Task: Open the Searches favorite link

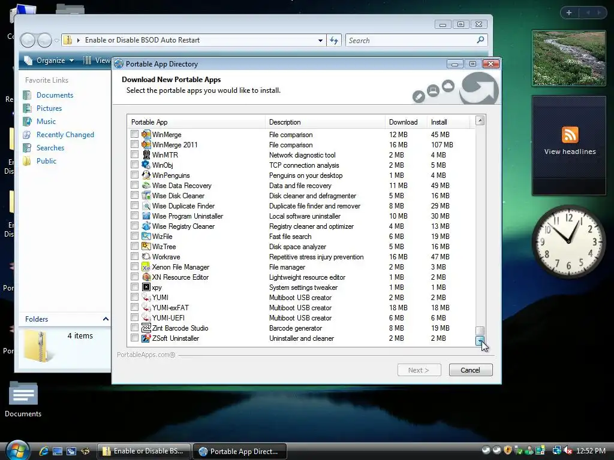Action: point(50,148)
